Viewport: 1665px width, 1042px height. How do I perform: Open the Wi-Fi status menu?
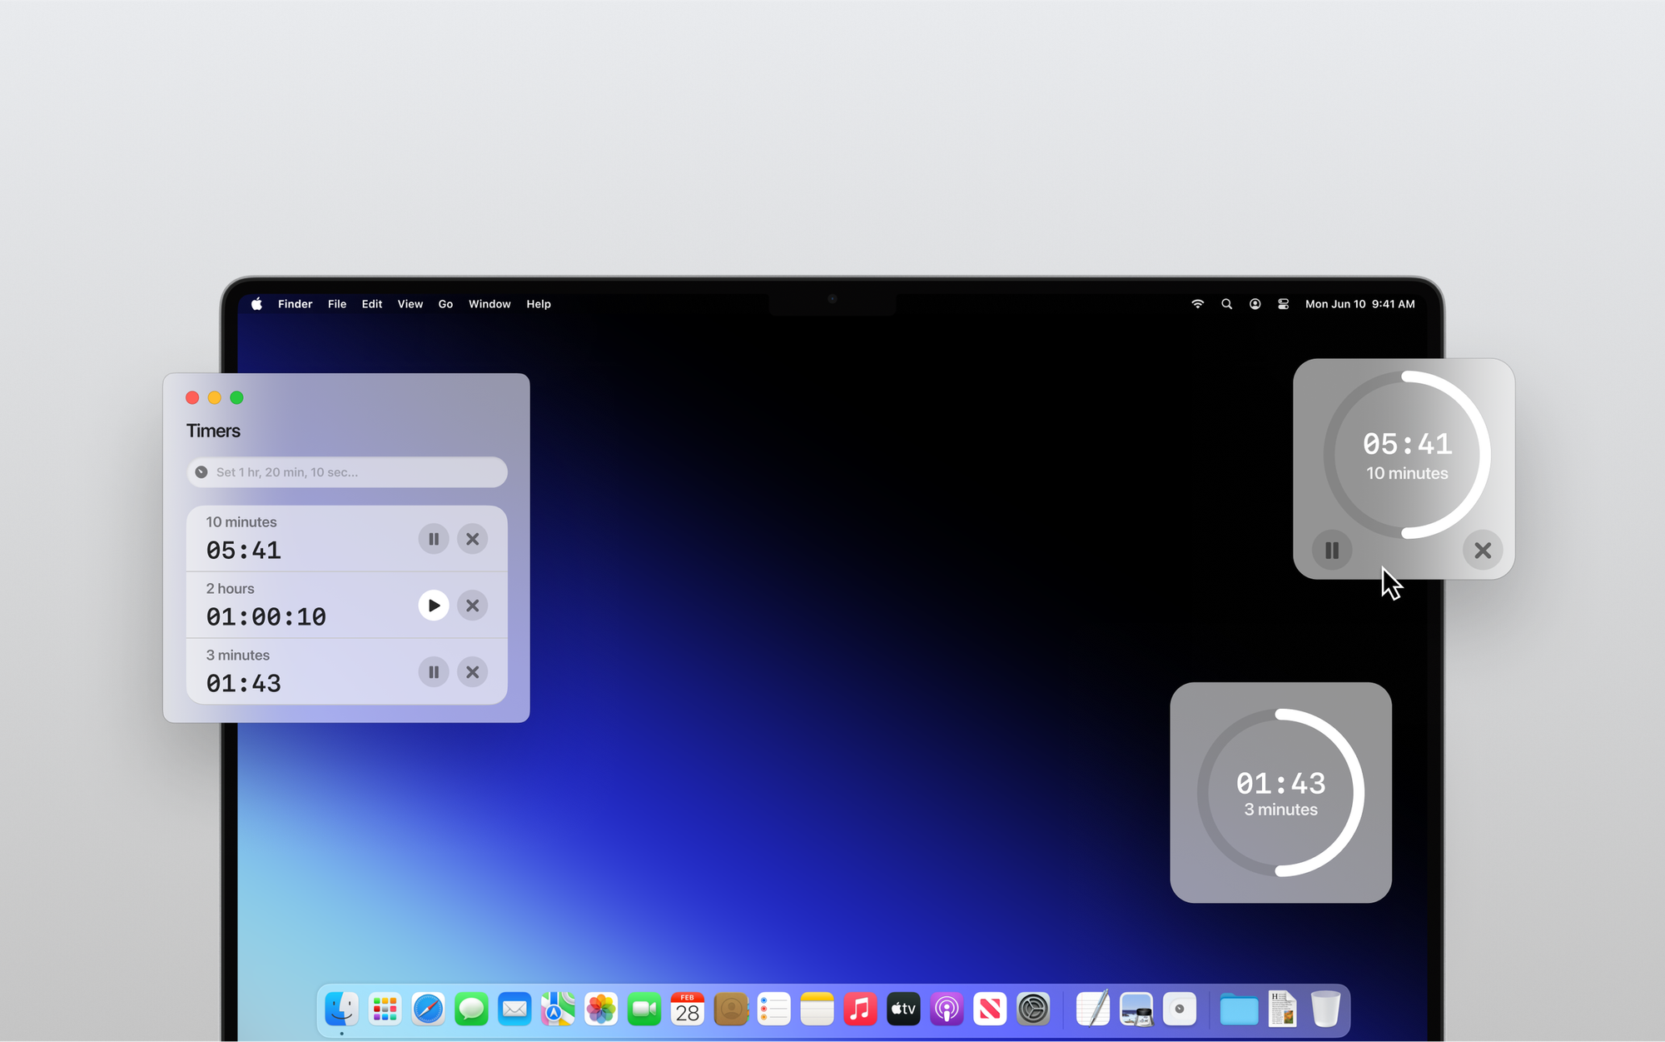[x=1198, y=304]
